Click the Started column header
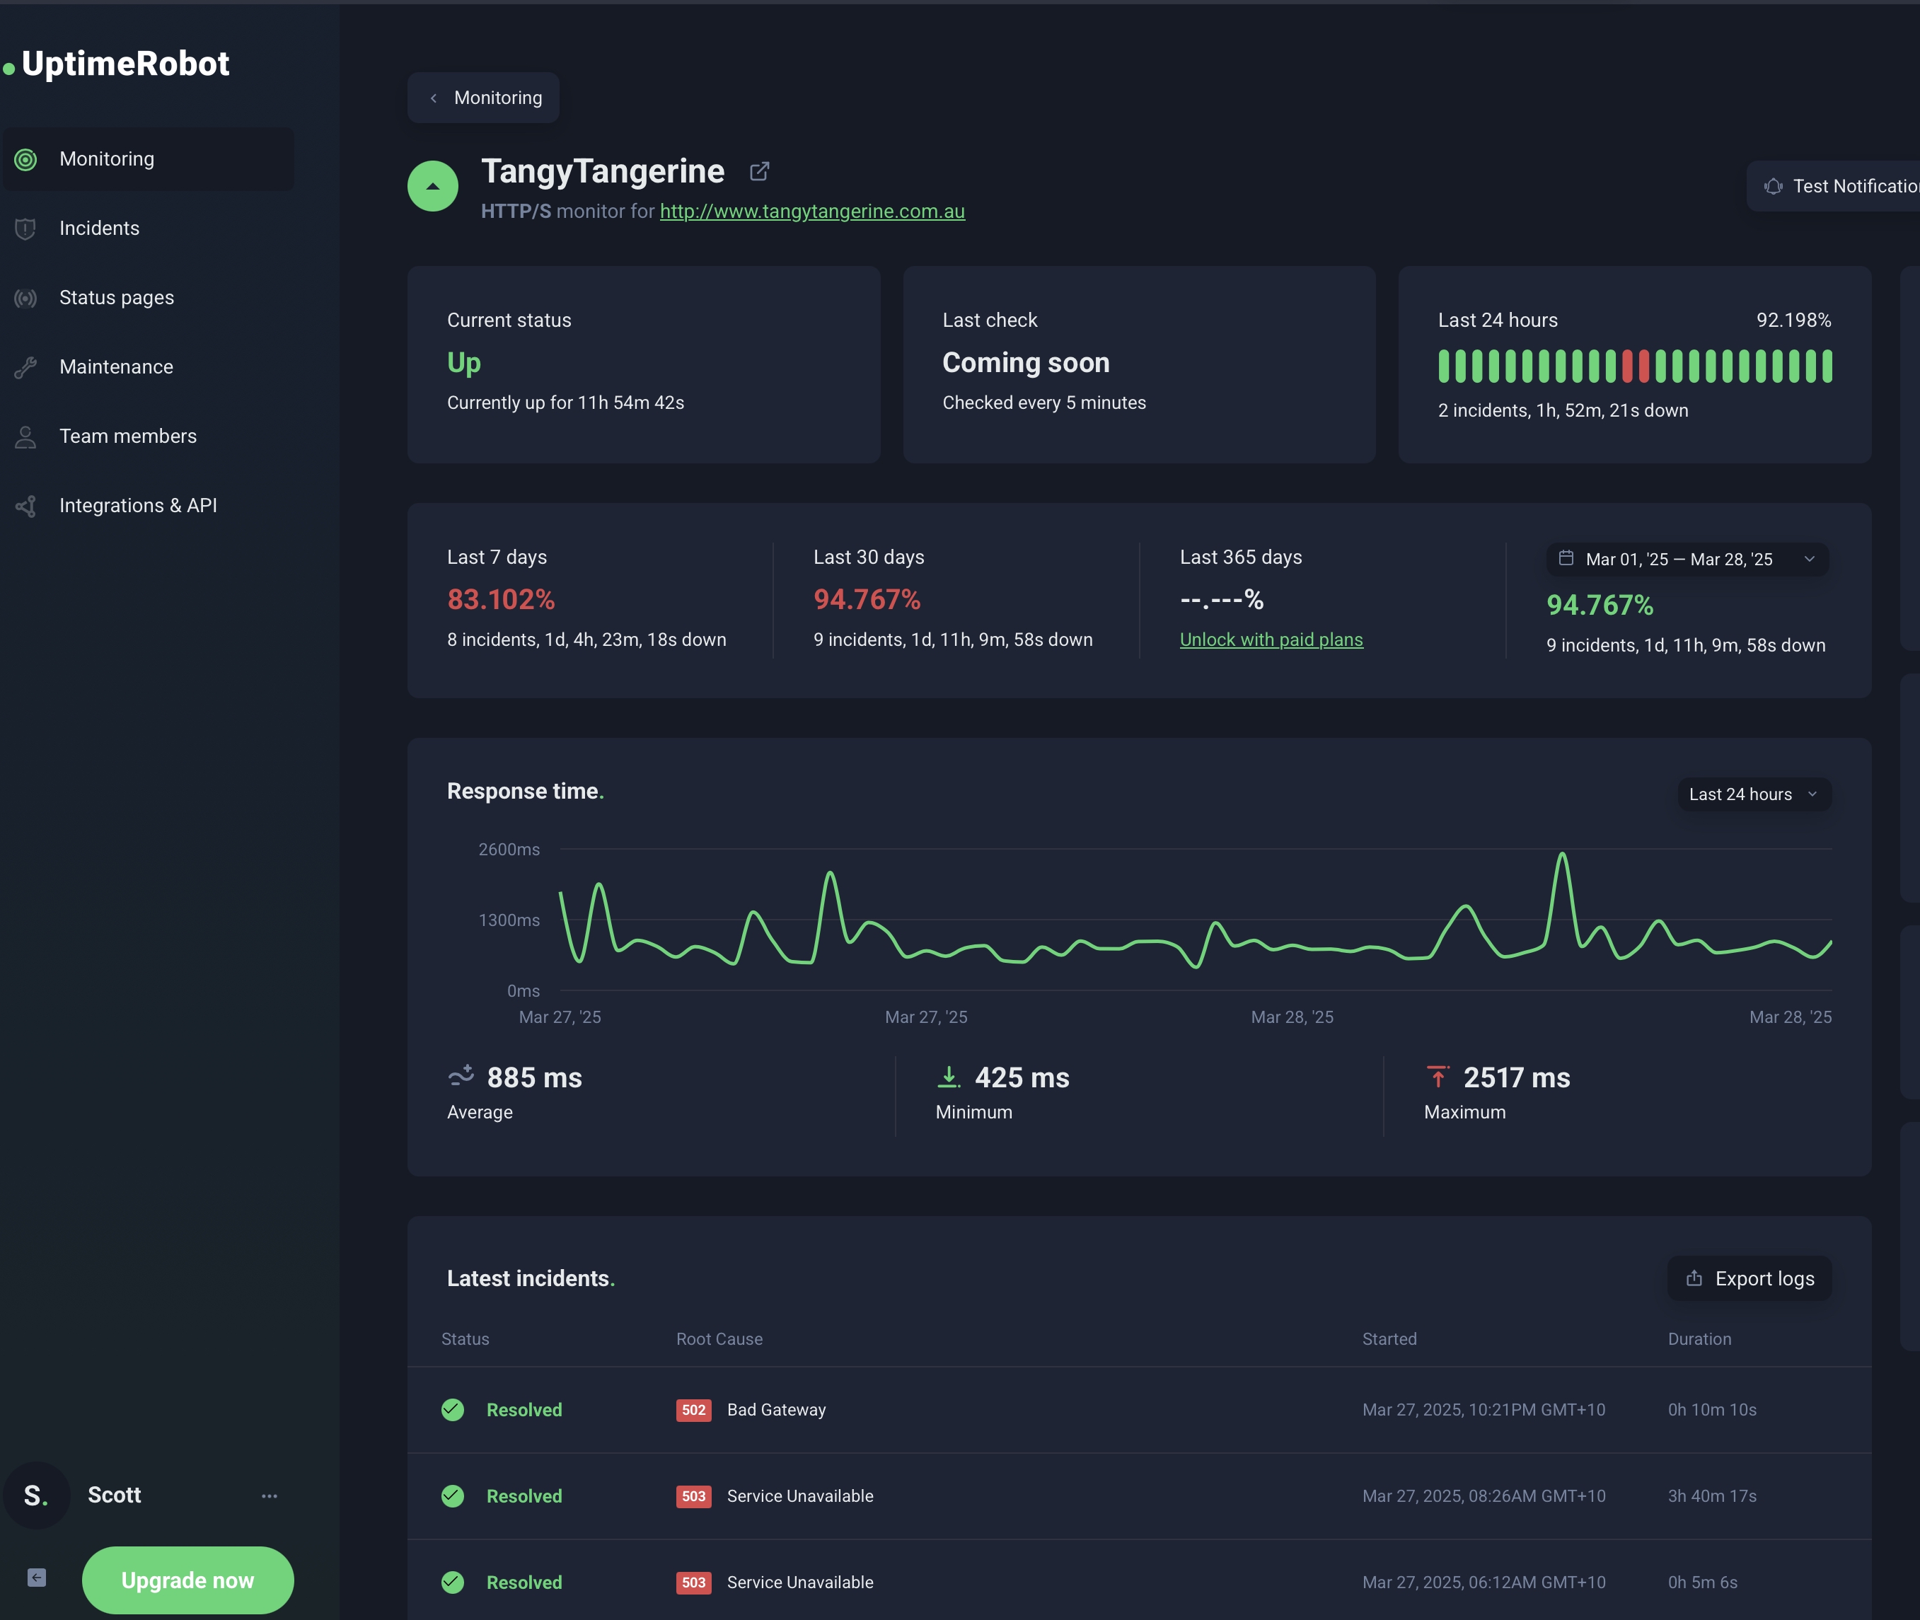Screen dimensions: 1920x1620 tap(1389, 1339)
